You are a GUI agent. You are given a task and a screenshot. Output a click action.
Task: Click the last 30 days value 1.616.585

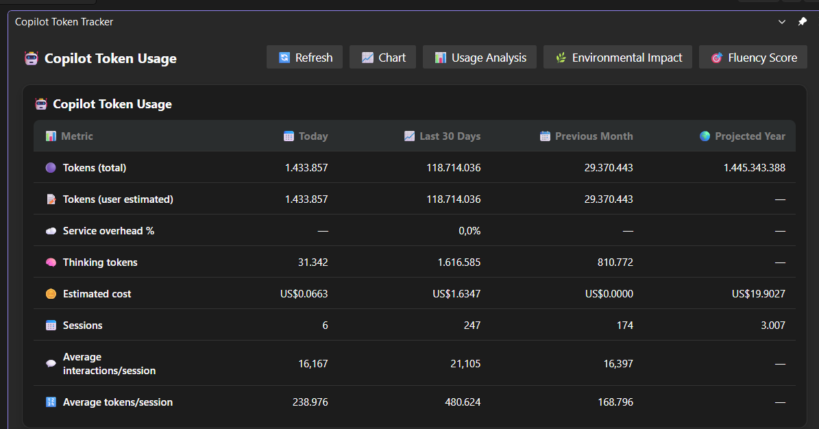(459, 262)
